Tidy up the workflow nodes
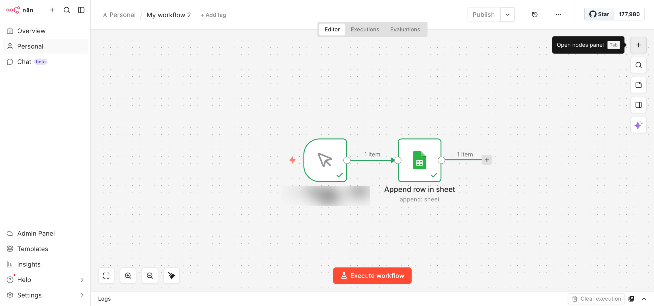 171,275
